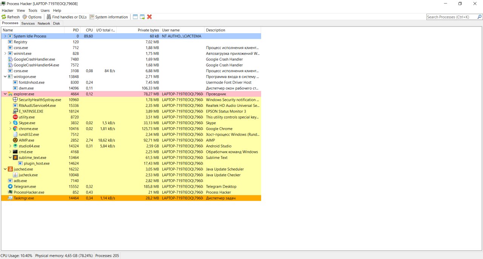483x259 pixels.
Task: Expand the System Idle Process tree
Action: click(x=5, y=36)
